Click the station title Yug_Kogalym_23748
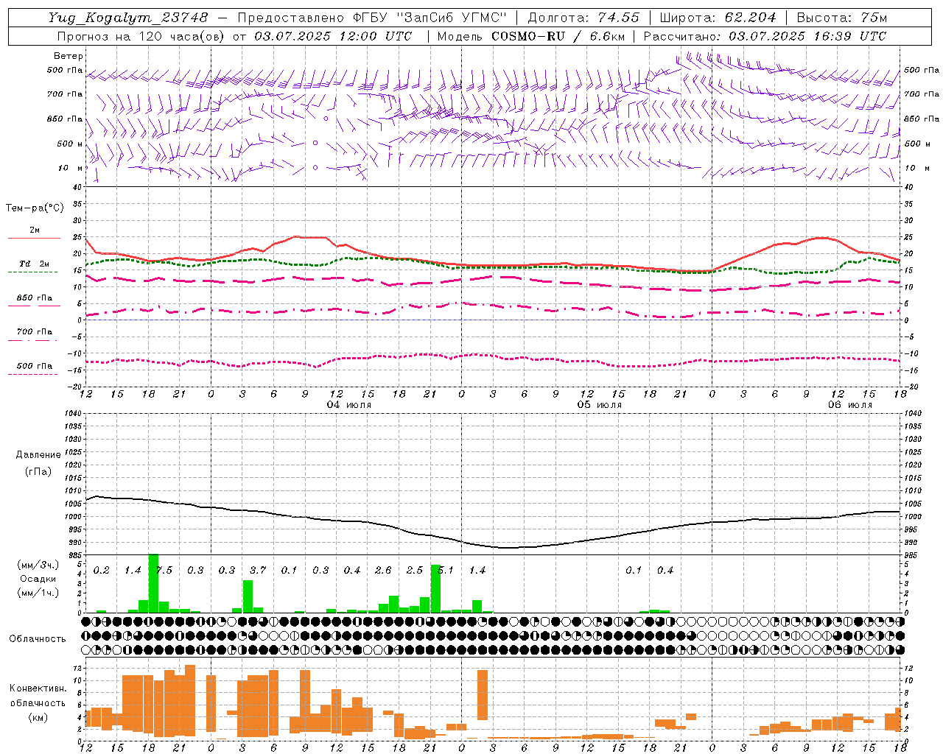The height and width of the screenshot is (754, 943). pyautogui.click(x=128, y=18)
